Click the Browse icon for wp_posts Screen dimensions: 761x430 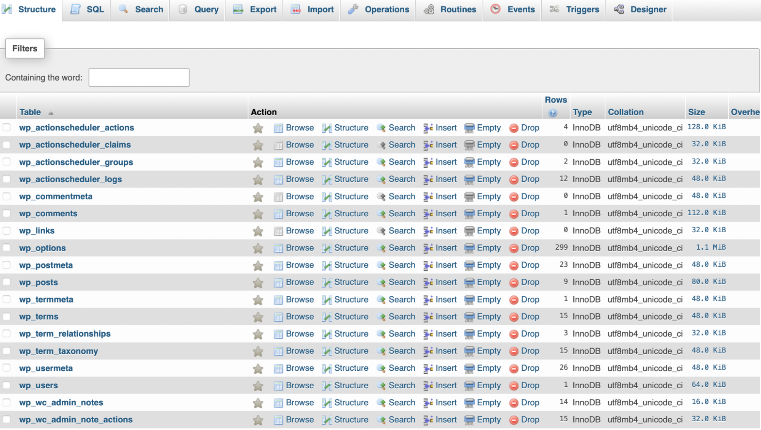tap(279, 282)
